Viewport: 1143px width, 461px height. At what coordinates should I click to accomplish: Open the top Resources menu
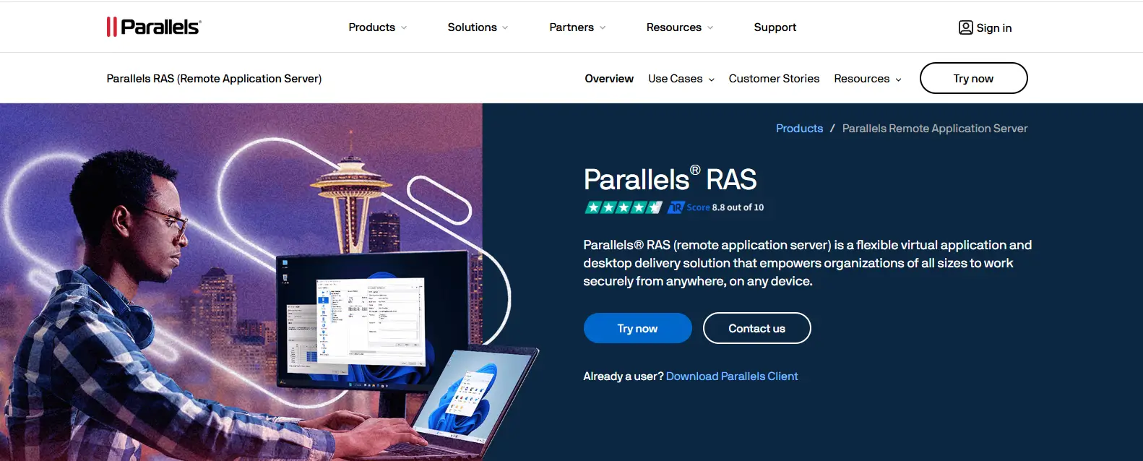click(x=673, y=27)
